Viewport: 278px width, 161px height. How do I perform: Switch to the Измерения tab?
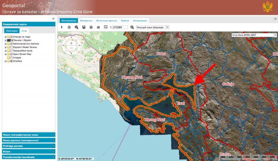point(86,20)
